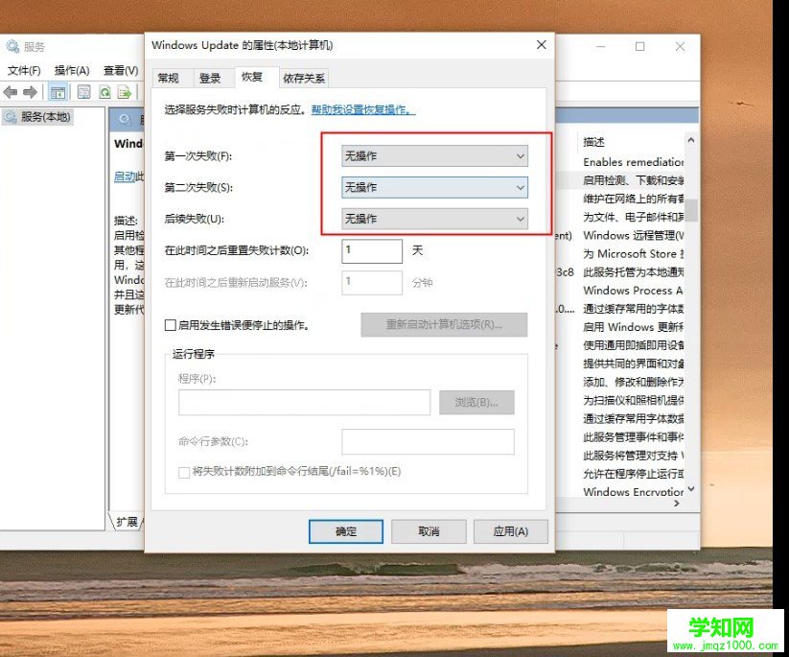Select the 启用 Windows 更新 service row
789x657 pixels.
[x=633, y=327]
